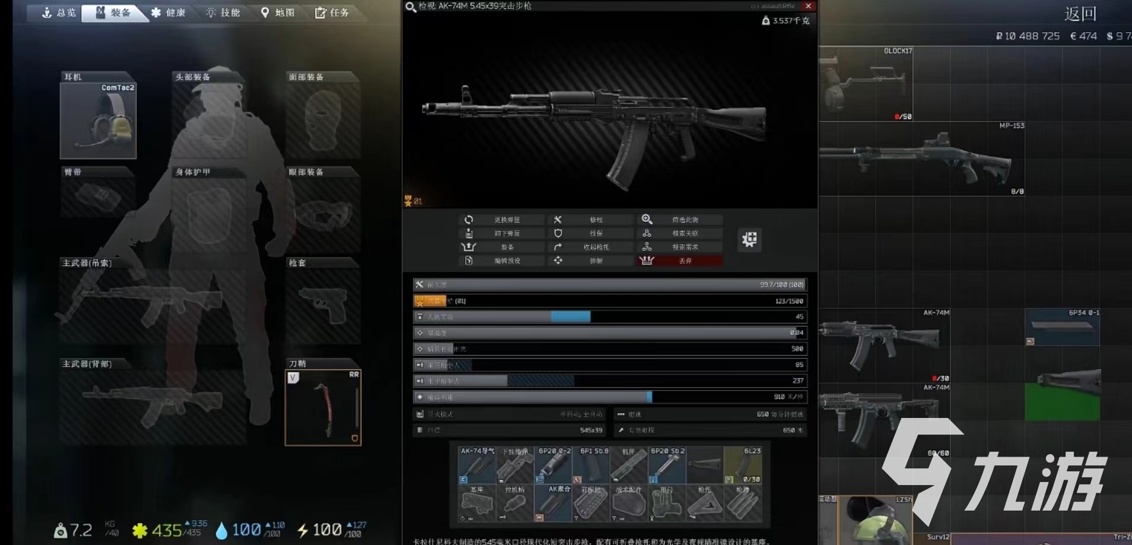Viewport: 1132px width, 545px height.
Task: Close the AK-74M inspect window
Action: [808, 6]
